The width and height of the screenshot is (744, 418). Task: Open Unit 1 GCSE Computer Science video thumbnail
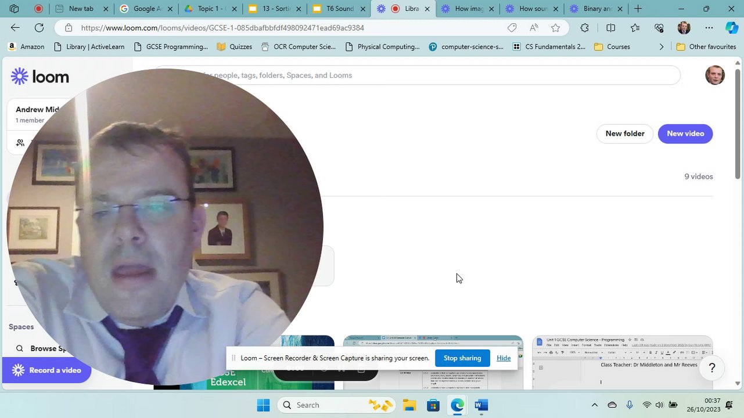click(622, 362)
